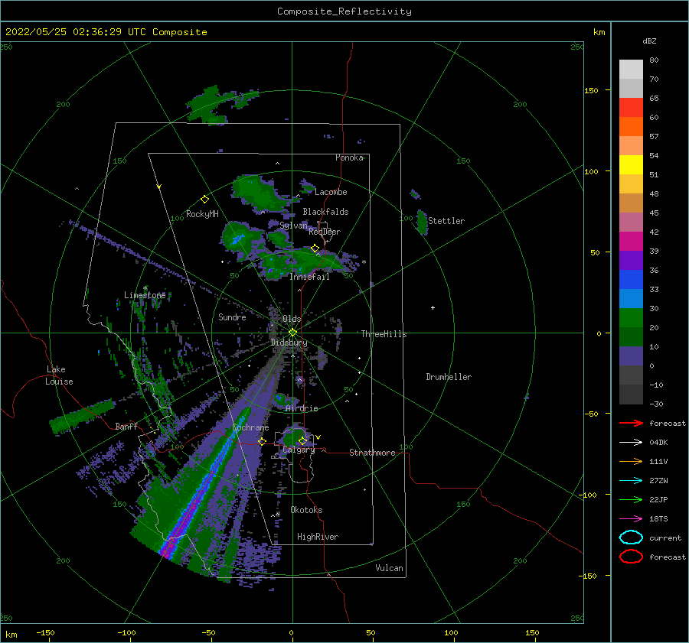Viewport: 689px width, 643px height.
Task: Click the orange 111V arrow in legend
Action: click(631, 461)
